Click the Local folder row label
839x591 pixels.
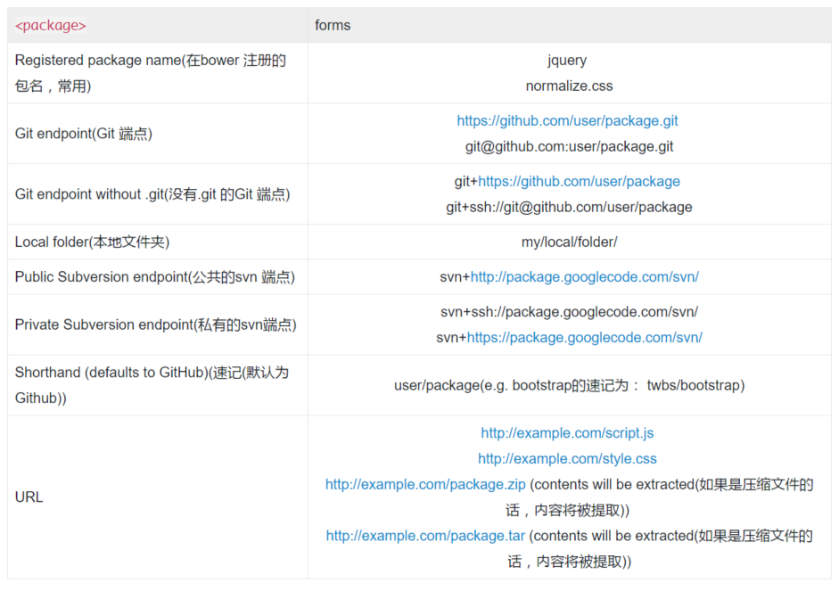[92, 242]
